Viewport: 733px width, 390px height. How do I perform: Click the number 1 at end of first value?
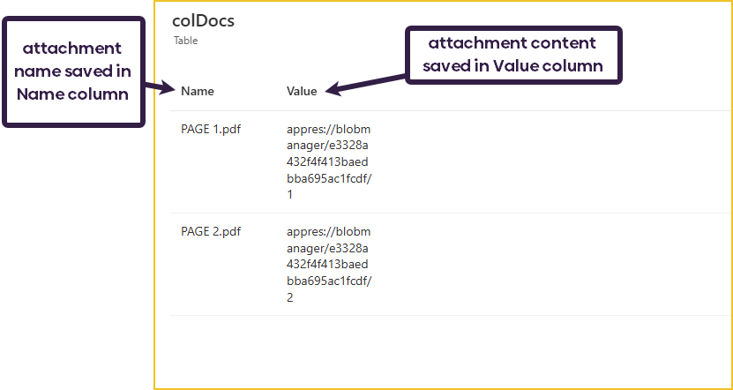tap(290, 194)
